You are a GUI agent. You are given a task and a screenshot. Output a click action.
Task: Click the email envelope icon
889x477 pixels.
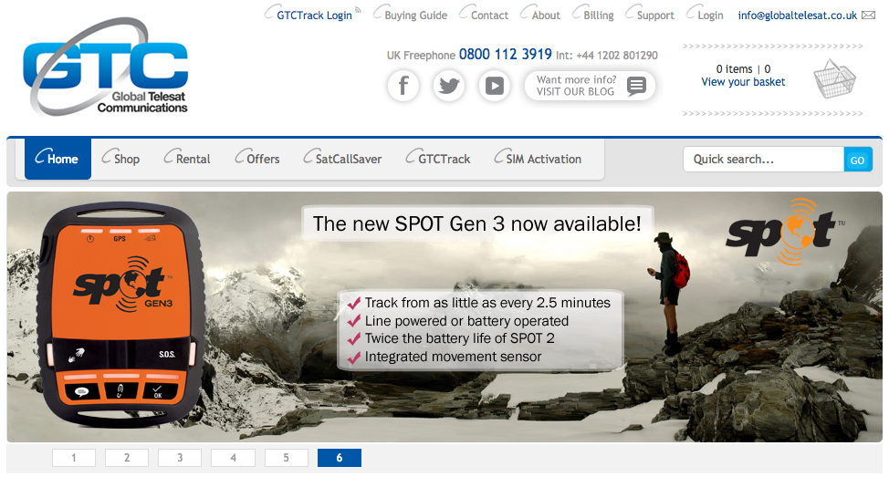(868, 16)
